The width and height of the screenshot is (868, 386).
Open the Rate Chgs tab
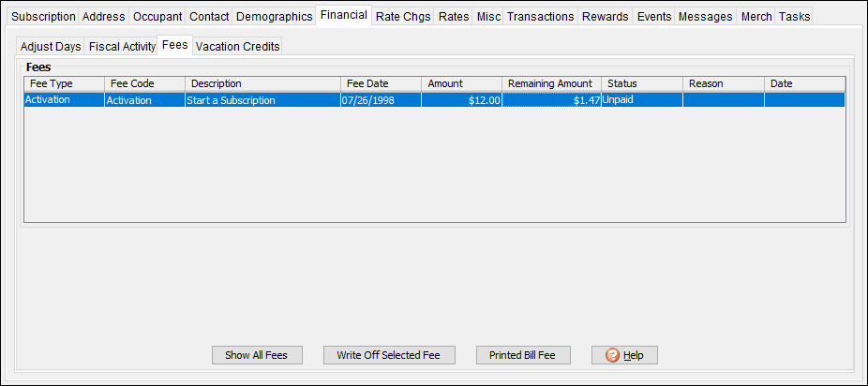click(x=403, y=17)
